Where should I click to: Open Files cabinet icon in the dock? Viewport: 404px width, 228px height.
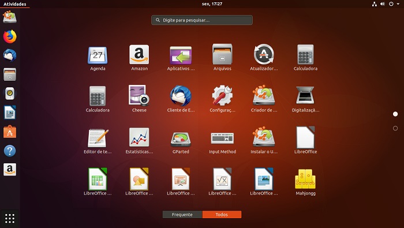[x=10, y=74]
